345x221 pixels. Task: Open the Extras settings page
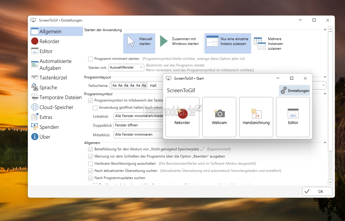click(56, 117)
